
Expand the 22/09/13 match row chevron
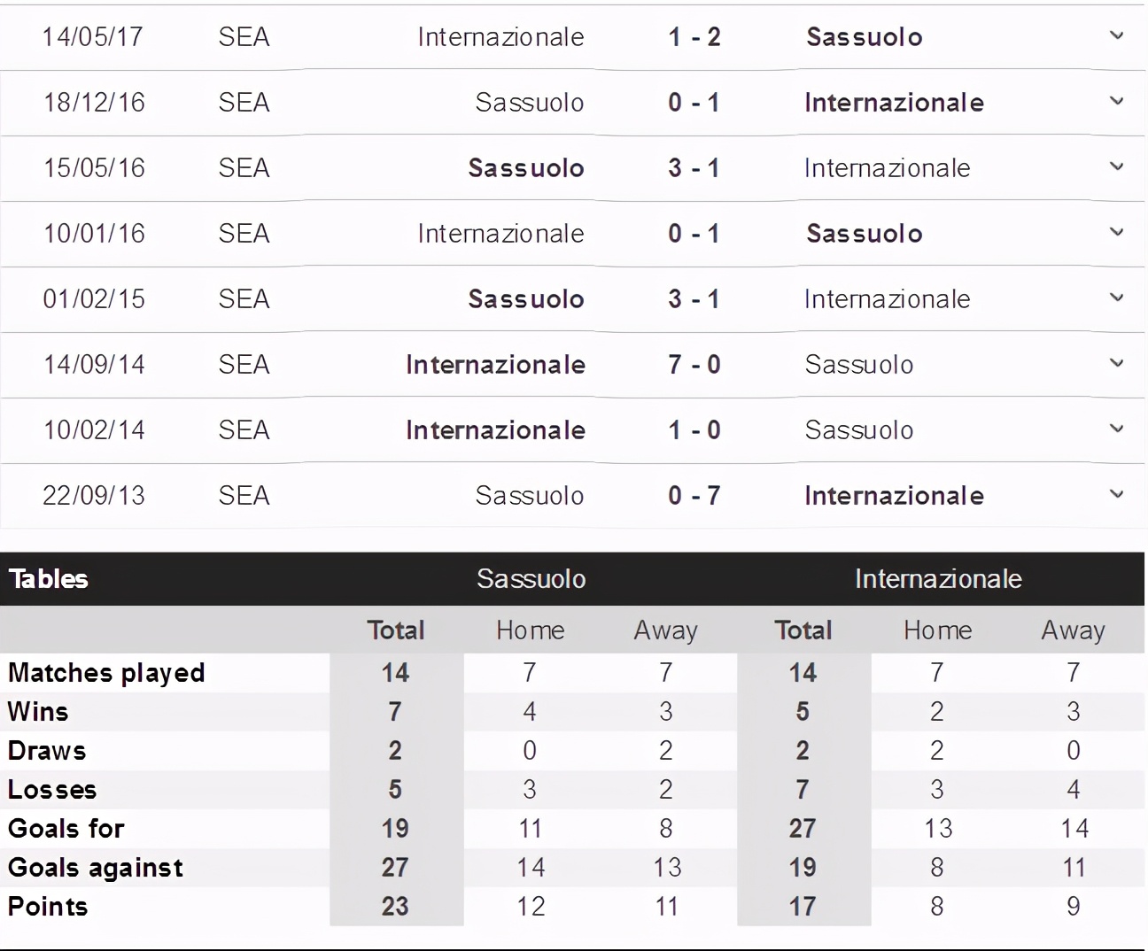pyautogui.click(x=1116, y=494)
